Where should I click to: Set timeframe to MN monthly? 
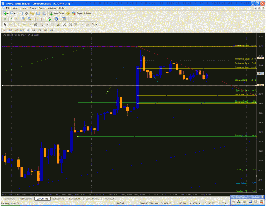pyautogui.click(x=51, y=30)
